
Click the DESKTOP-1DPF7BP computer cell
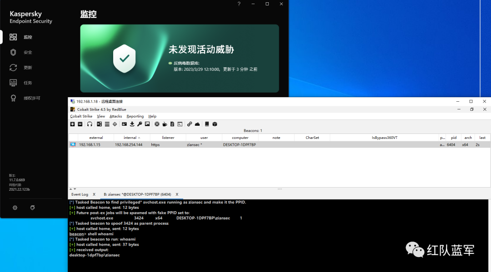coord(239,145)
